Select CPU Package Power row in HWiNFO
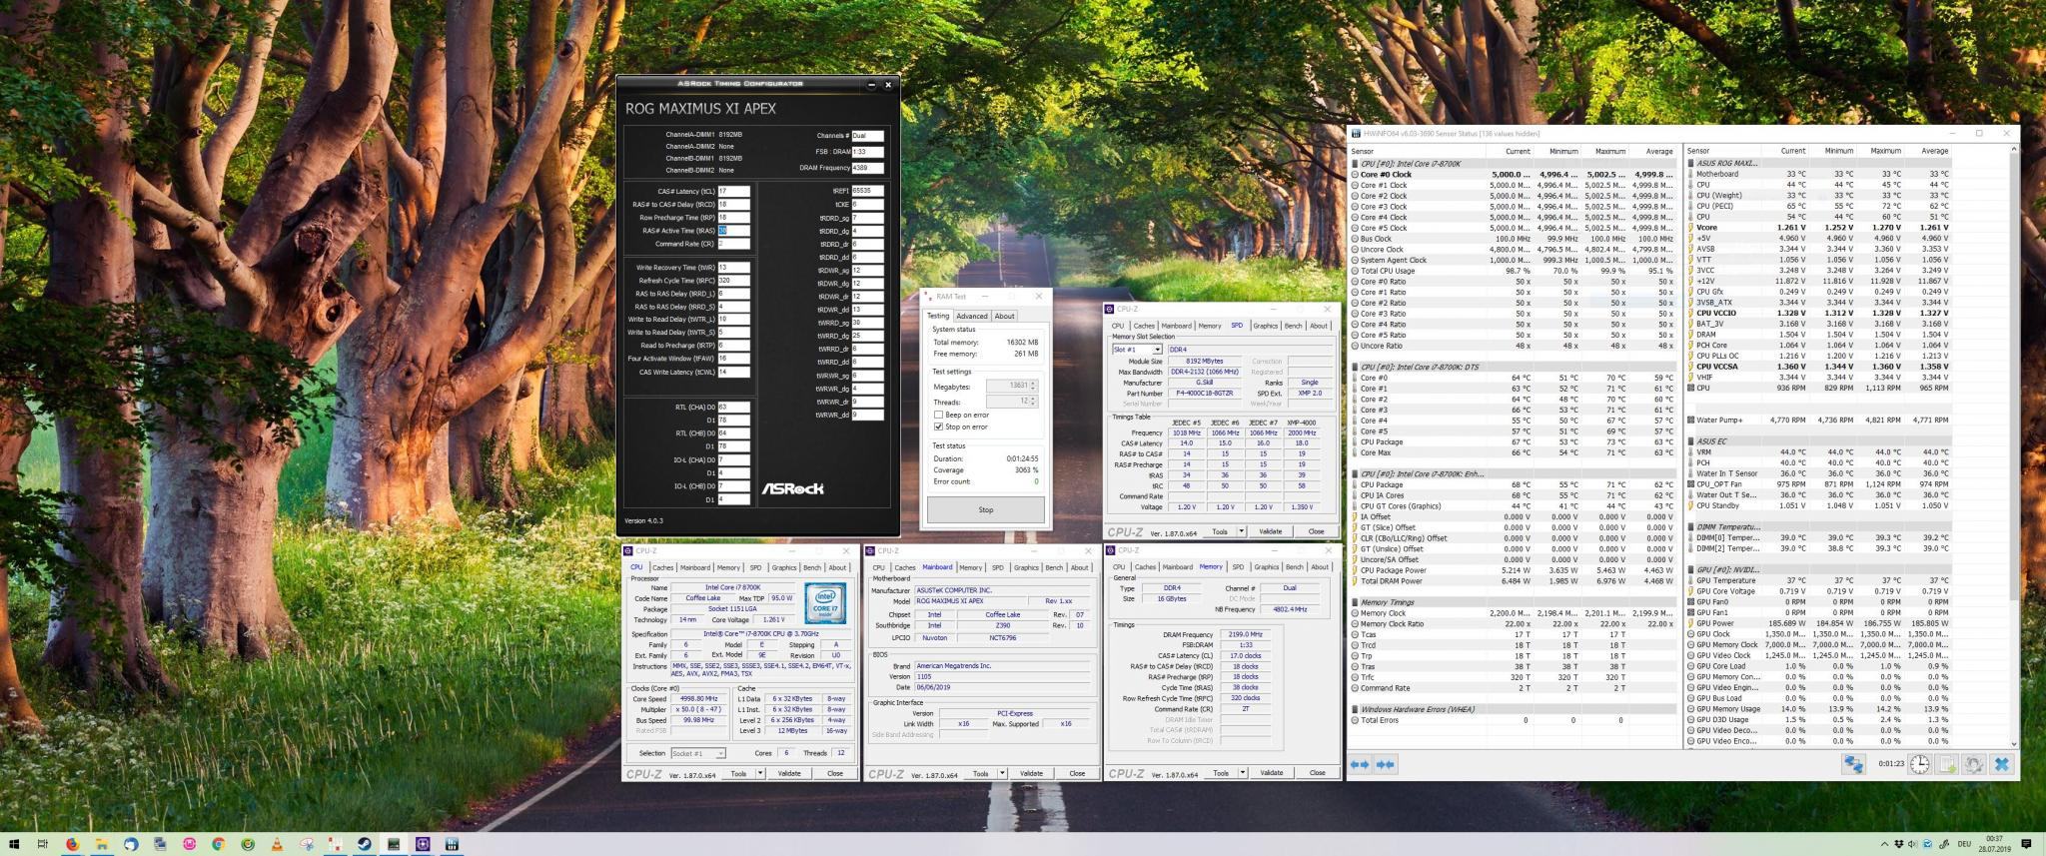This screenshot has width=2046, height=856. coord(1514,570)
